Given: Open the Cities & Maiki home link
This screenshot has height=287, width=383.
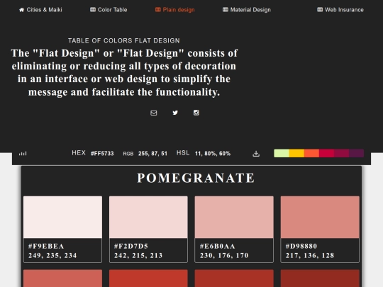Looking at the screenshot, I should (40, 10).
